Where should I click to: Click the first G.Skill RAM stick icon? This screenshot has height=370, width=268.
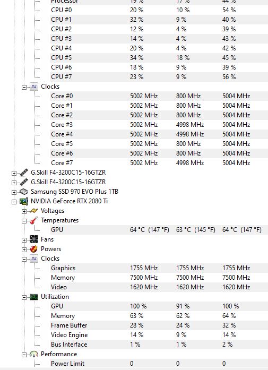point(23,173)
